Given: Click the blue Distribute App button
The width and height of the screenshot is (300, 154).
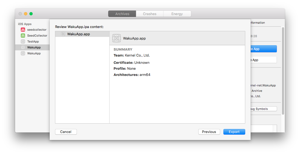Looking at the screenshot, I should tap(263, 49).
